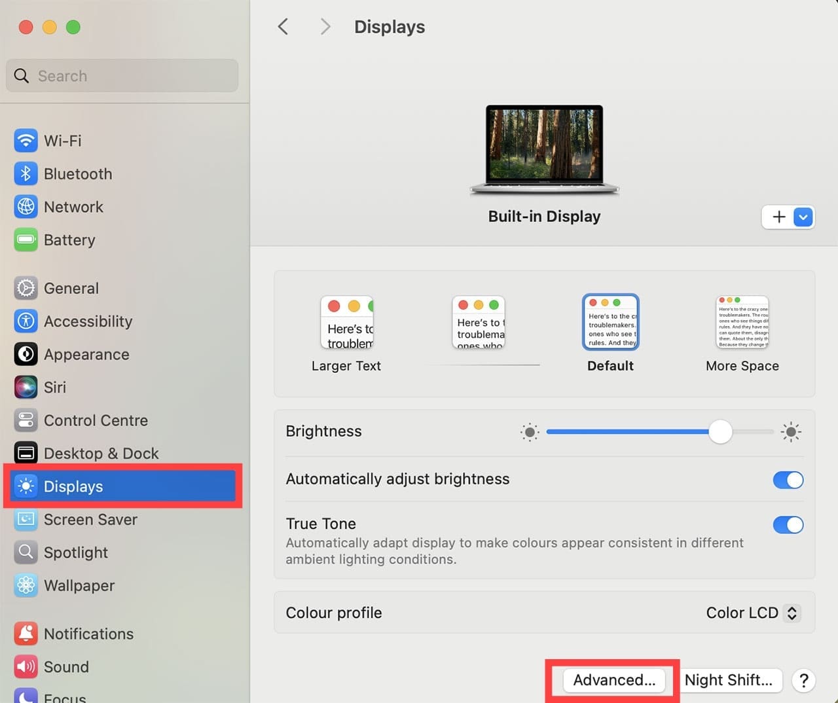Select the Siri label in sidebar
This screenshot has width=838, height=703.
(55, 387)
